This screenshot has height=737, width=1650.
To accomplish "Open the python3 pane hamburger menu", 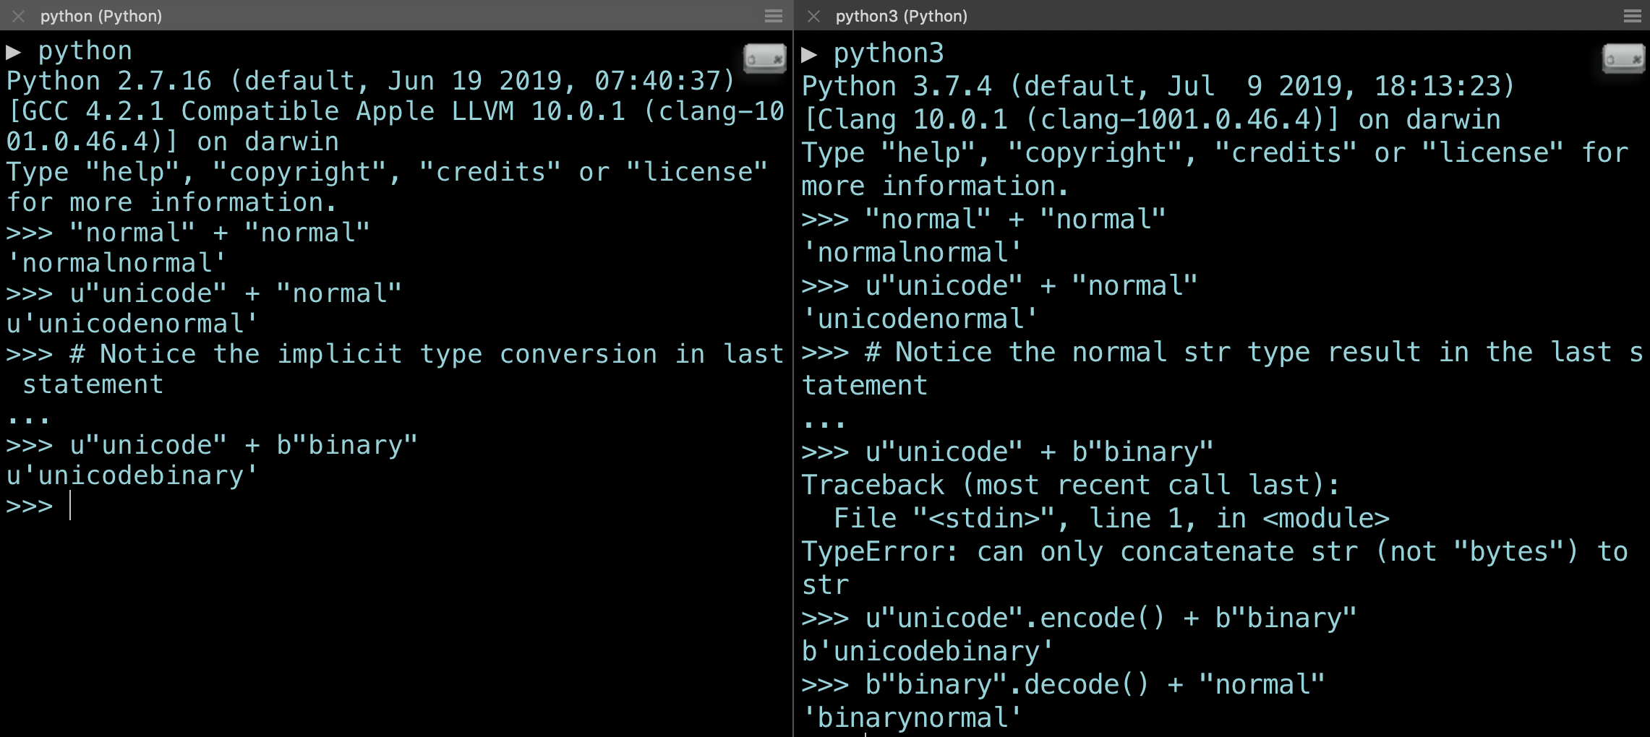I will [x=1632, y=16].
